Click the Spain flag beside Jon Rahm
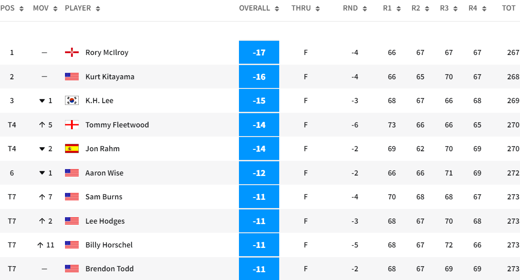 tap(72, 149)
